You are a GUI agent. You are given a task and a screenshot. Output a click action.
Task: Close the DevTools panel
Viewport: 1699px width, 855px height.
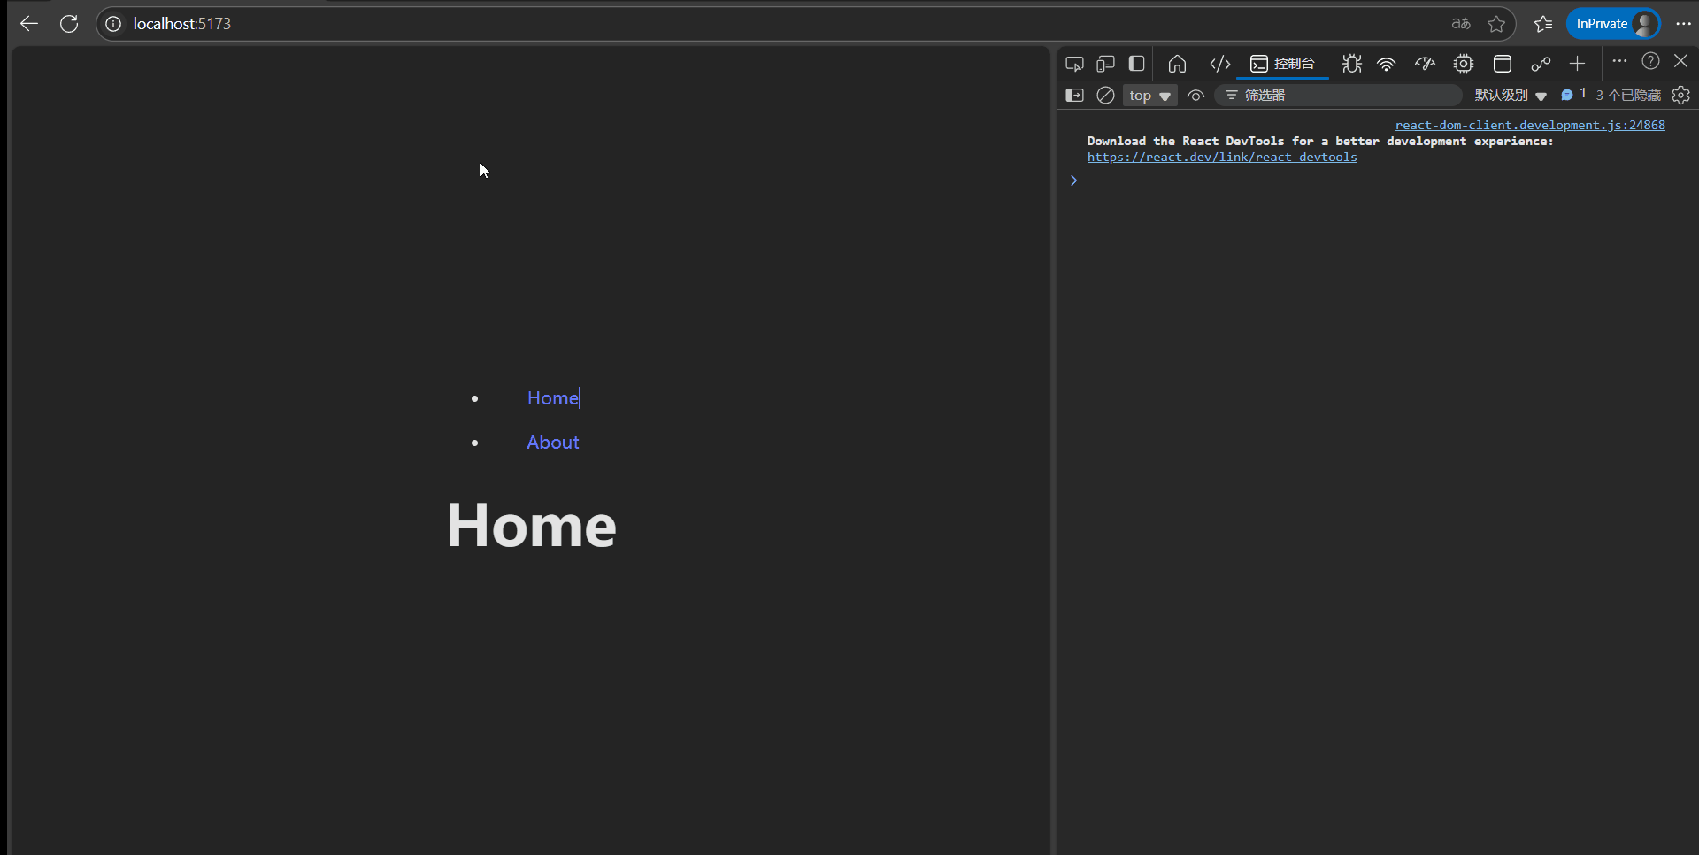1680,61
